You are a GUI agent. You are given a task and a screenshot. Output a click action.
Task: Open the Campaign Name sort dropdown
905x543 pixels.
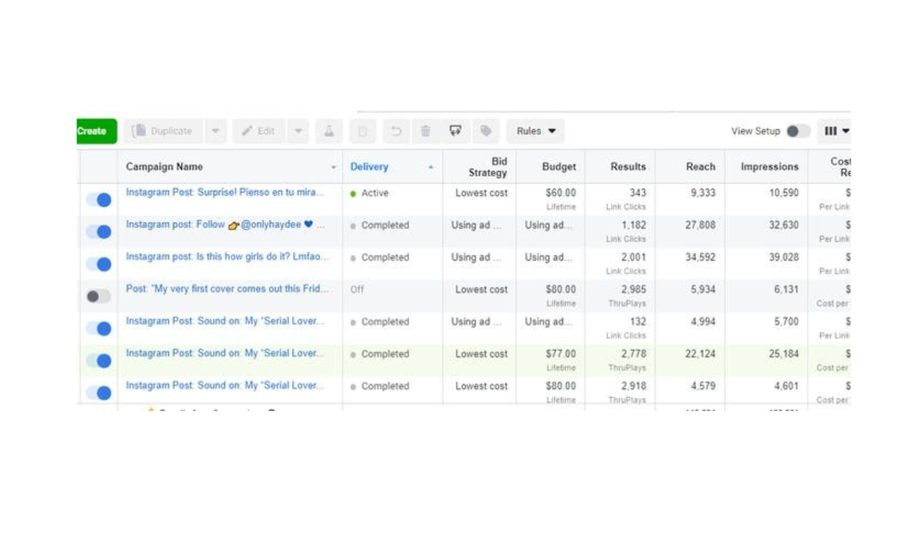pyautogui.click(x=333, y=167)
